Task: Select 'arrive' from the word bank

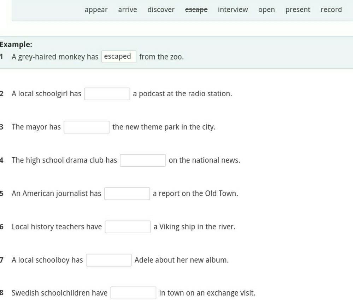Action: point(128,10)
